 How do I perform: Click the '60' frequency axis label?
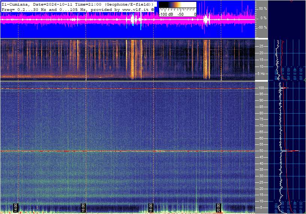[261, 138]
